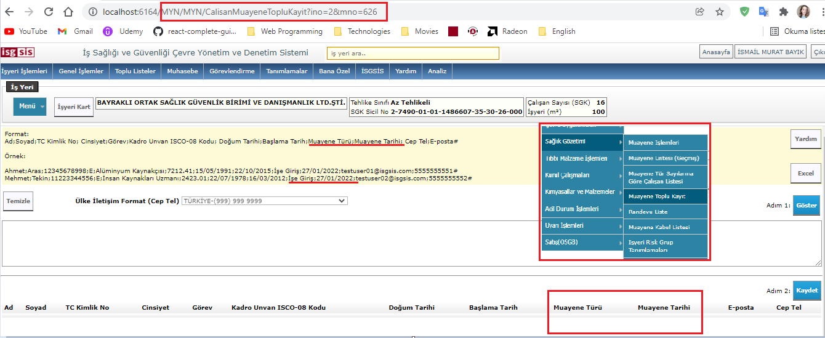Open the Toplu Listeler menu
825x338 pixels.
pos(135,71)
